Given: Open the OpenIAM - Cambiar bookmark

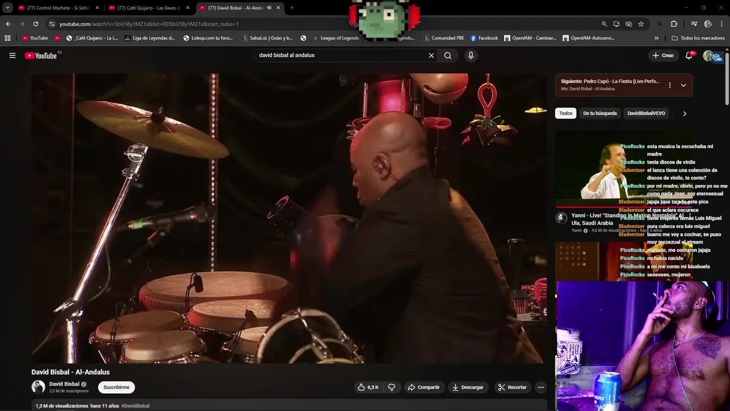Looking at the screenshot, I should [529, 38].
